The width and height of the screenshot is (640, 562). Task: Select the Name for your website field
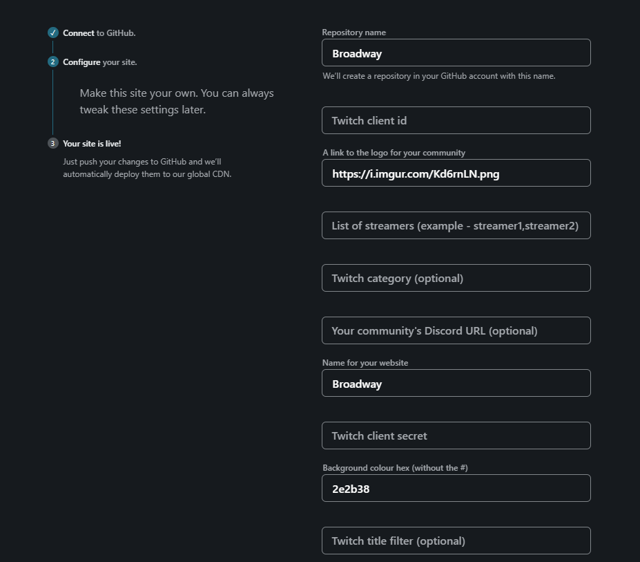pos(456,383)
